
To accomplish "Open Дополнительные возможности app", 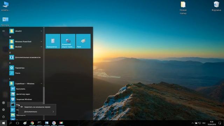I will 26,57.
